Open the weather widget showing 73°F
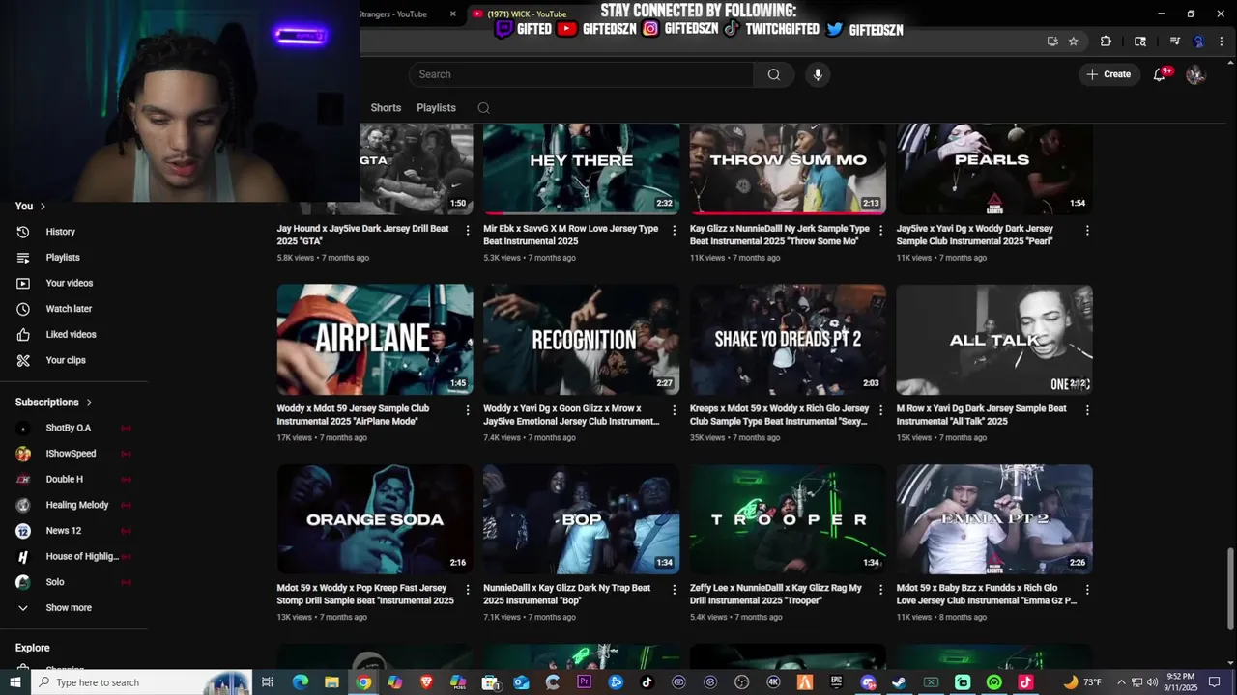The height and width of the screenshot is (695, 1237). [x=1082, y=682]
